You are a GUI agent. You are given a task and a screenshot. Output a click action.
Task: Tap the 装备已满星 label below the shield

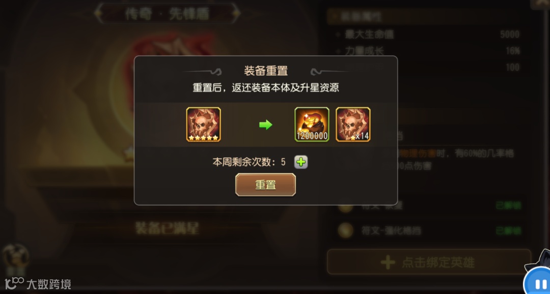click(x=168, y=228)
